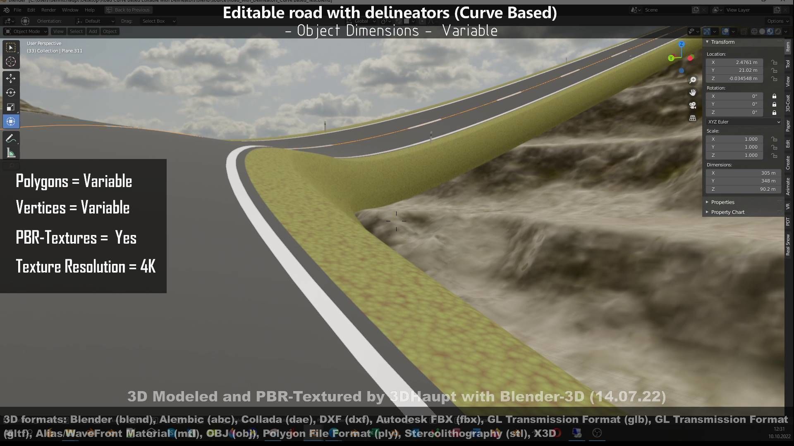The height and width of the screenshot is (446, 794).
Task: Select the Transform tool
Action: [11, 121]
